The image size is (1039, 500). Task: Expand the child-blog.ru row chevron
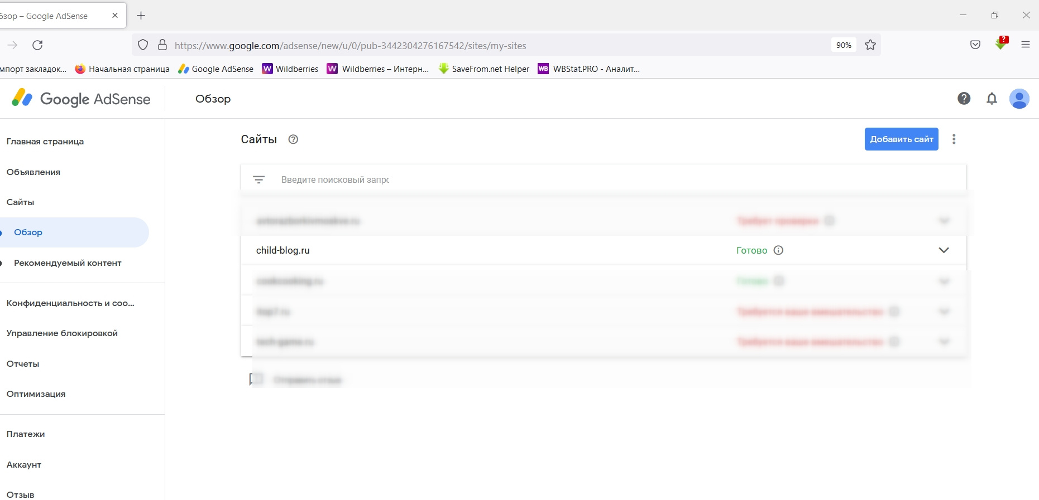point(944,250)
